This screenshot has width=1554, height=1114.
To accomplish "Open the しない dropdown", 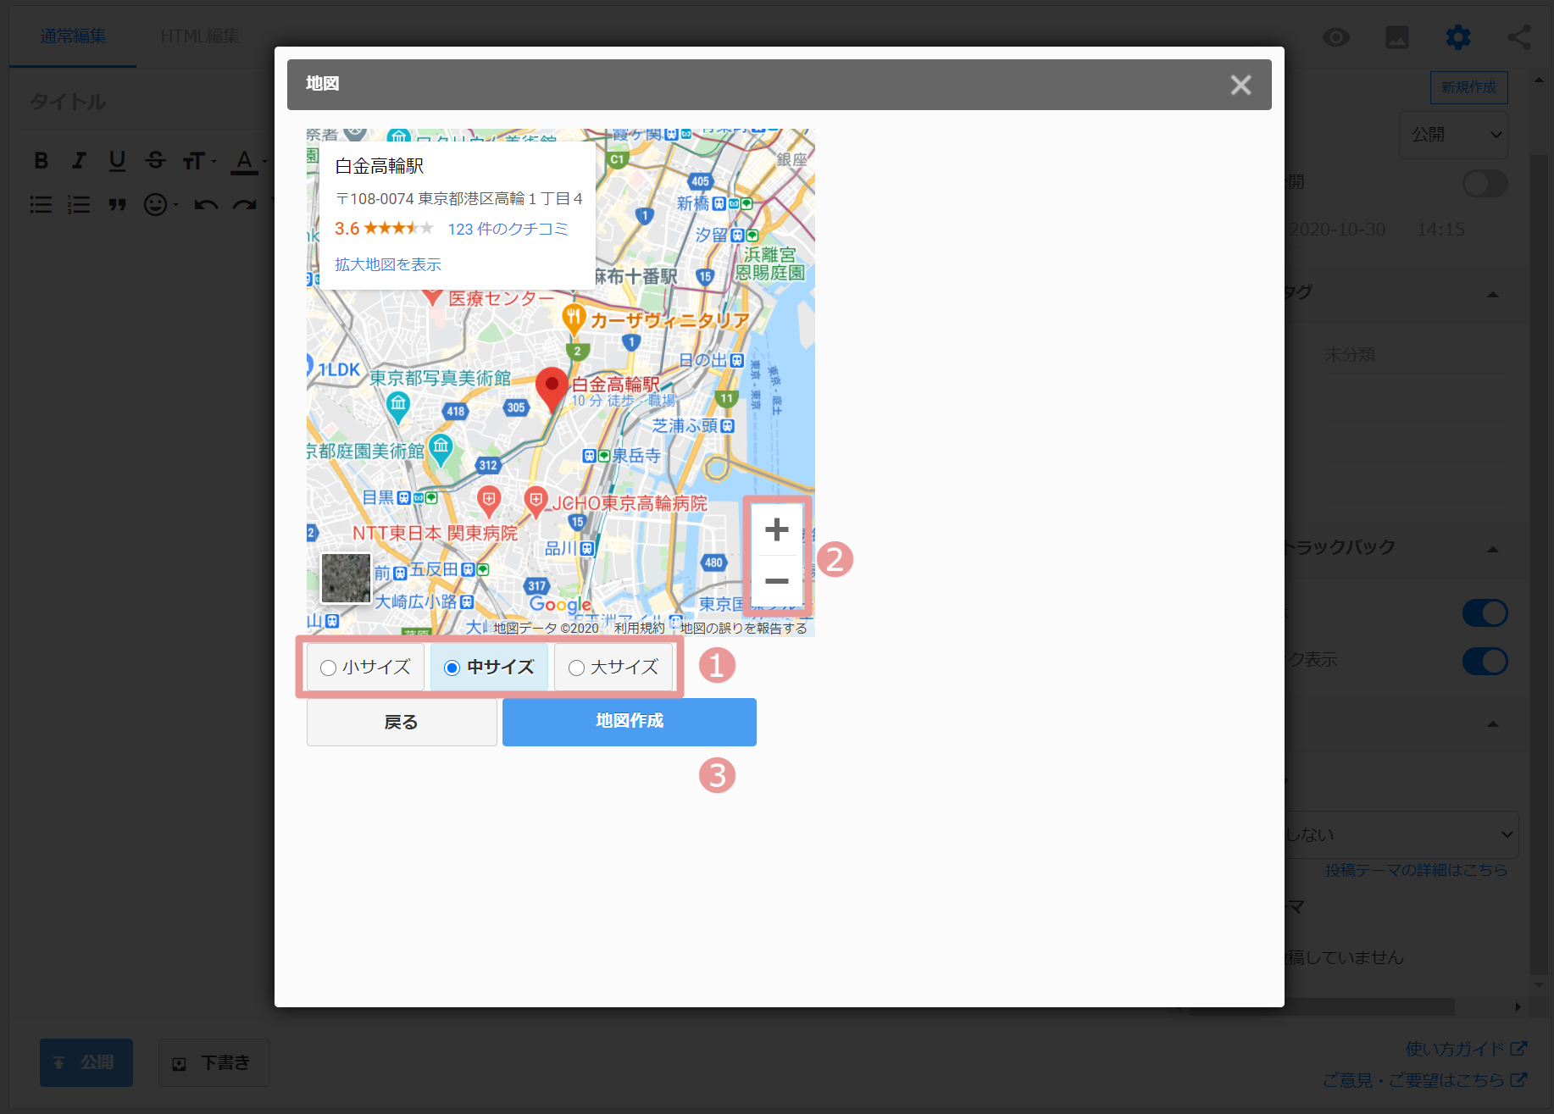I will point(1401,834).
